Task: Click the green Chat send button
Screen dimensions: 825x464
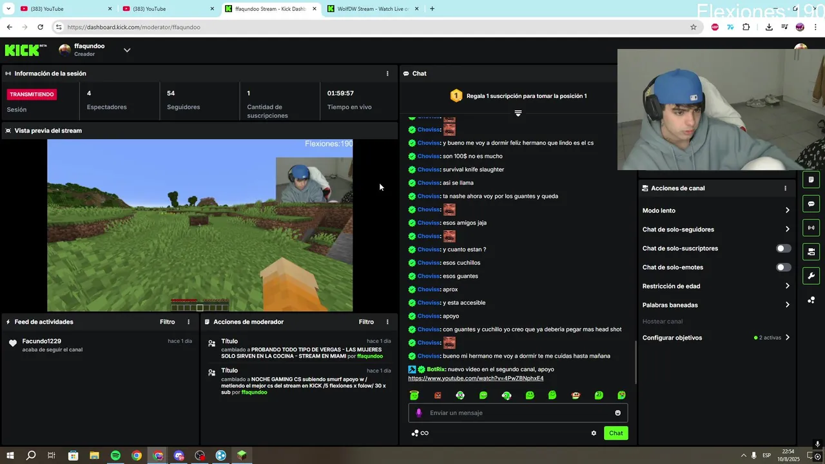Action: click(x=616, y=433)
